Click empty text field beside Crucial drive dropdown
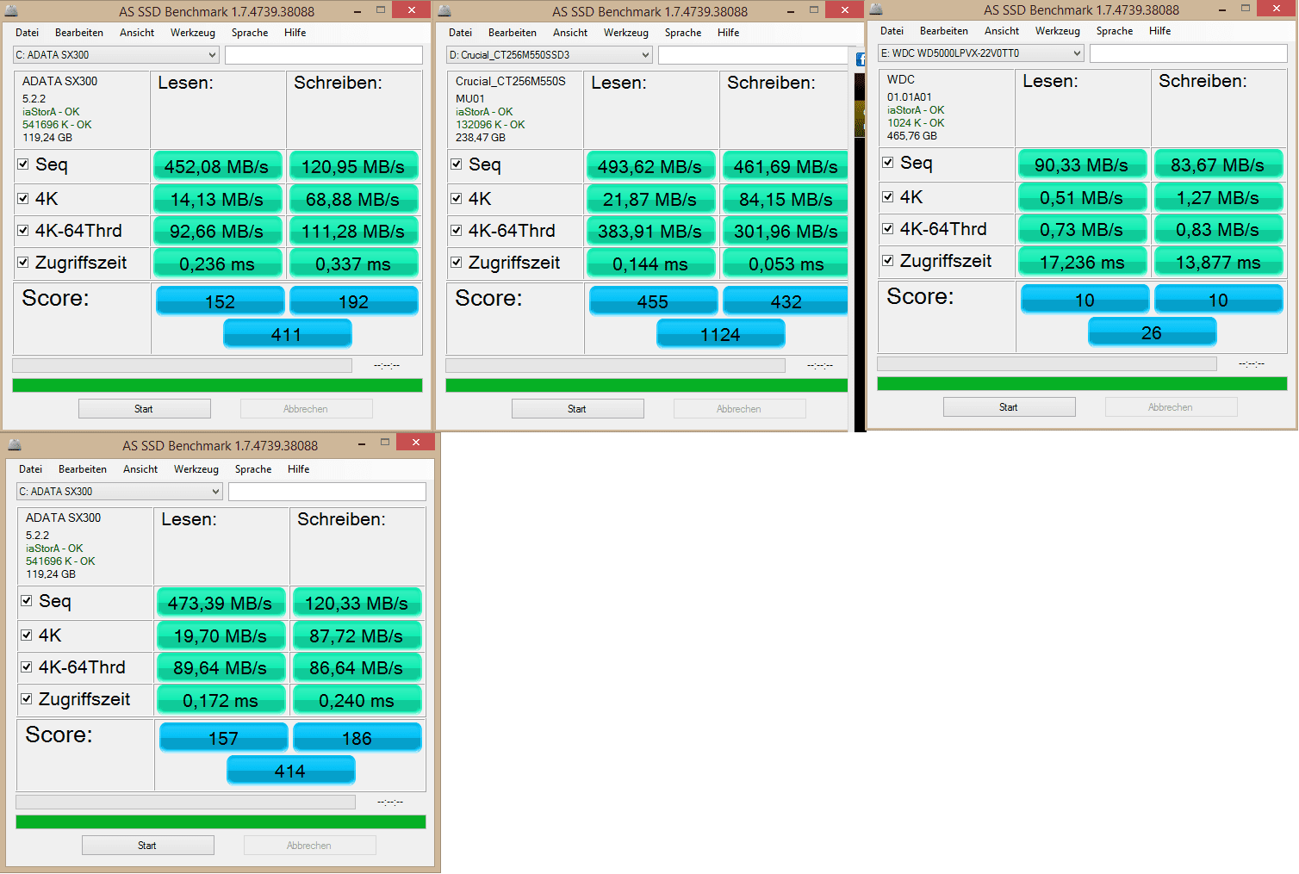This screenshot has width=1299, height=874. click(x=753, y=55)
